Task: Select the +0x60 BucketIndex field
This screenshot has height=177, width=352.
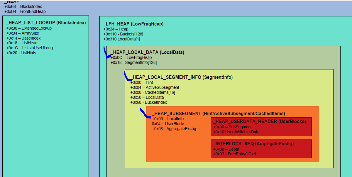Action: 148,102
